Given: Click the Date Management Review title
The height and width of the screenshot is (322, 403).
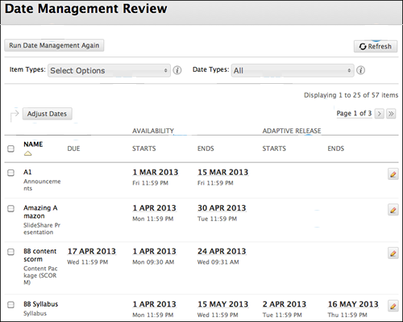Looking at the screenshot, I should [x=86, y=9].
